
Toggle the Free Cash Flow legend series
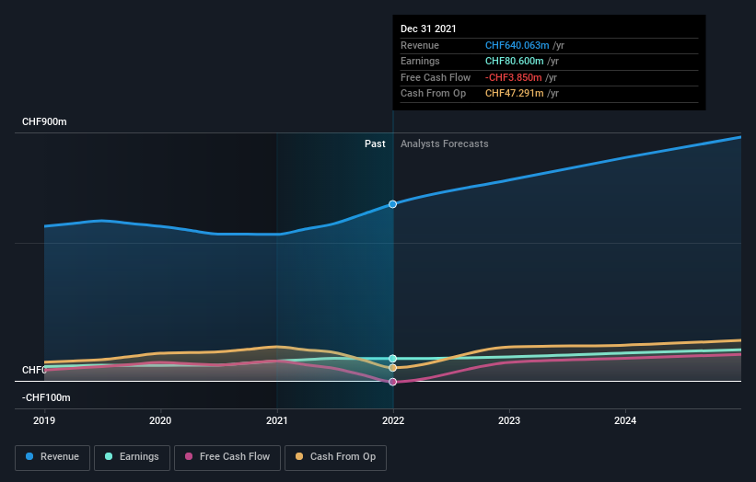[227, 457]
